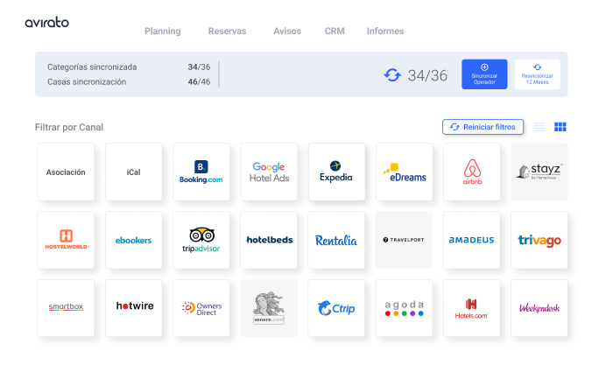Switch to the Avisos tab
This screenshot has height=386, width=613.
pos(287,32)
